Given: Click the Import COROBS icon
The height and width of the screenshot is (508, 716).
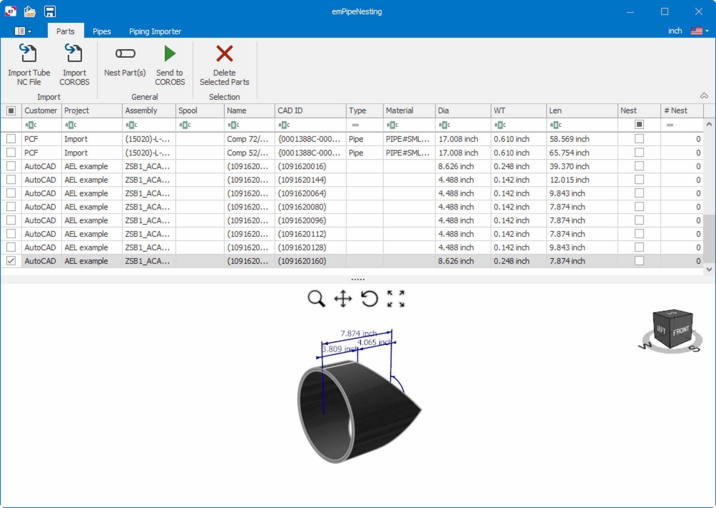Looking at the screenshot, I should 74,54.
